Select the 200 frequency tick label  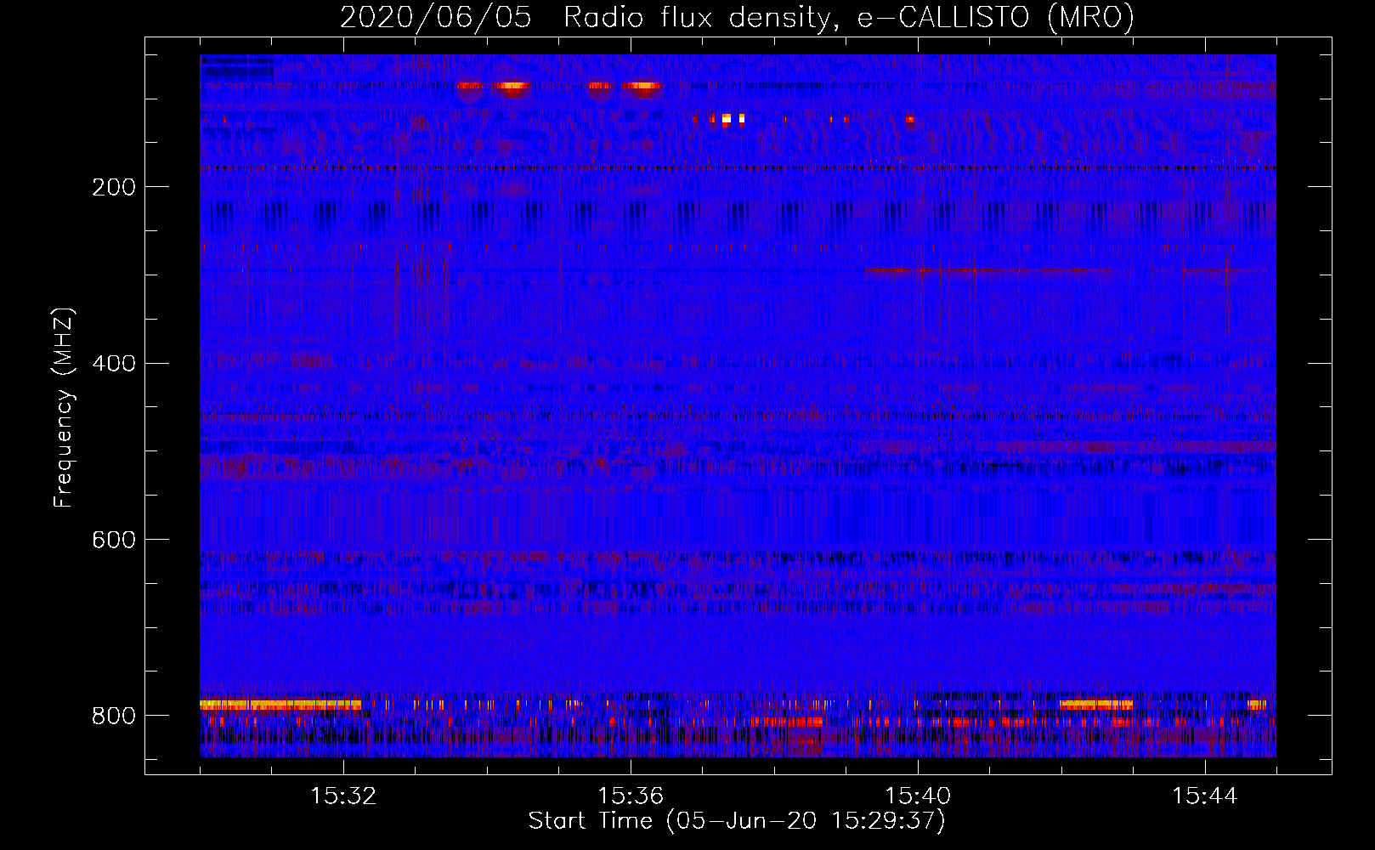(x=114, y=187)
